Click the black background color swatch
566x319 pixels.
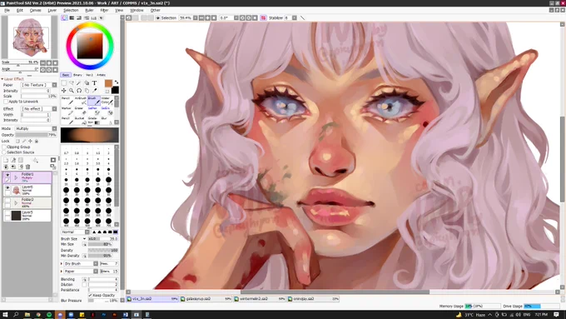pyautogui.click(x=115, y=90)
